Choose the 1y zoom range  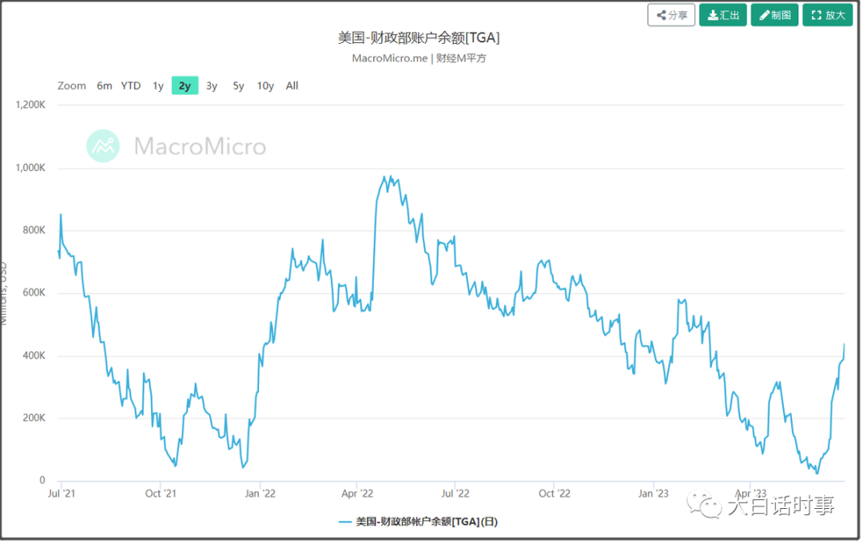click(158, 85)
